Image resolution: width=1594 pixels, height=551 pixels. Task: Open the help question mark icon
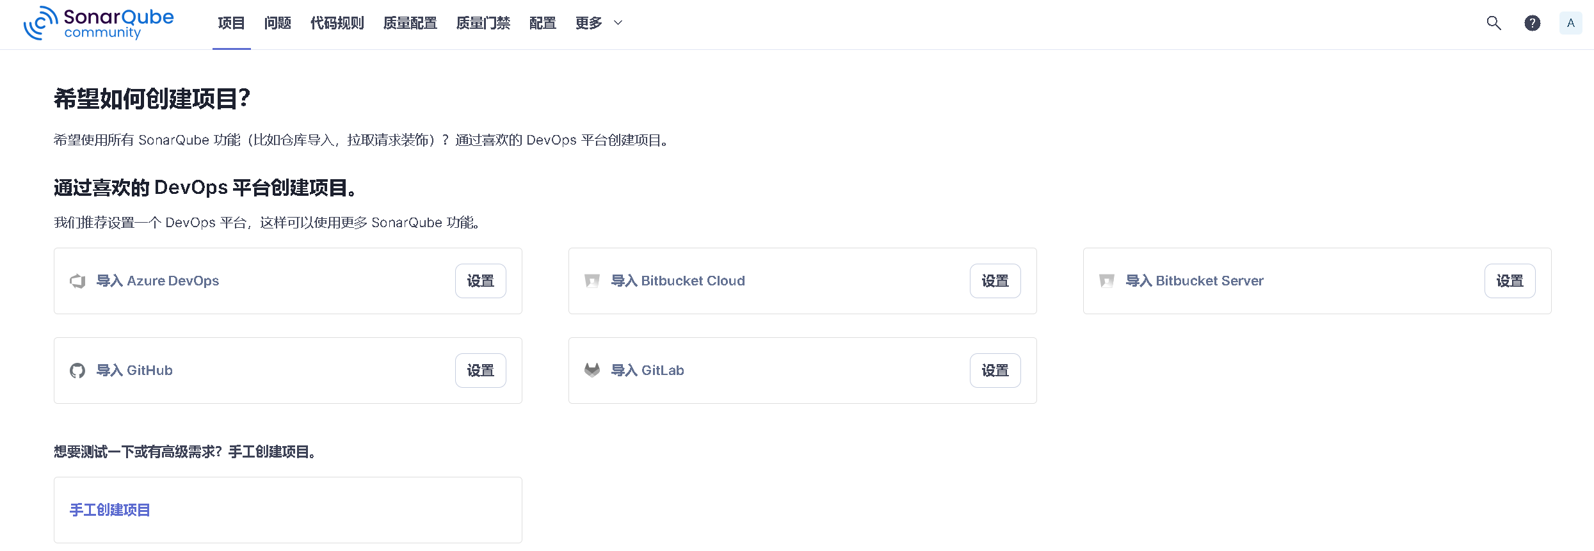point(1532,23)
